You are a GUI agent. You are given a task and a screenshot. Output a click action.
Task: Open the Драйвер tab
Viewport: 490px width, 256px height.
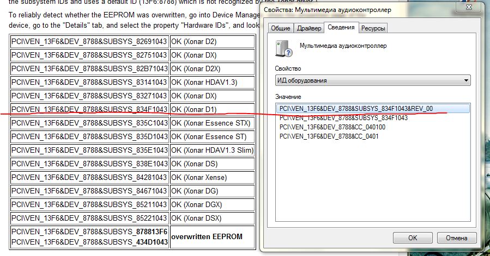click(x=309, y=28)
